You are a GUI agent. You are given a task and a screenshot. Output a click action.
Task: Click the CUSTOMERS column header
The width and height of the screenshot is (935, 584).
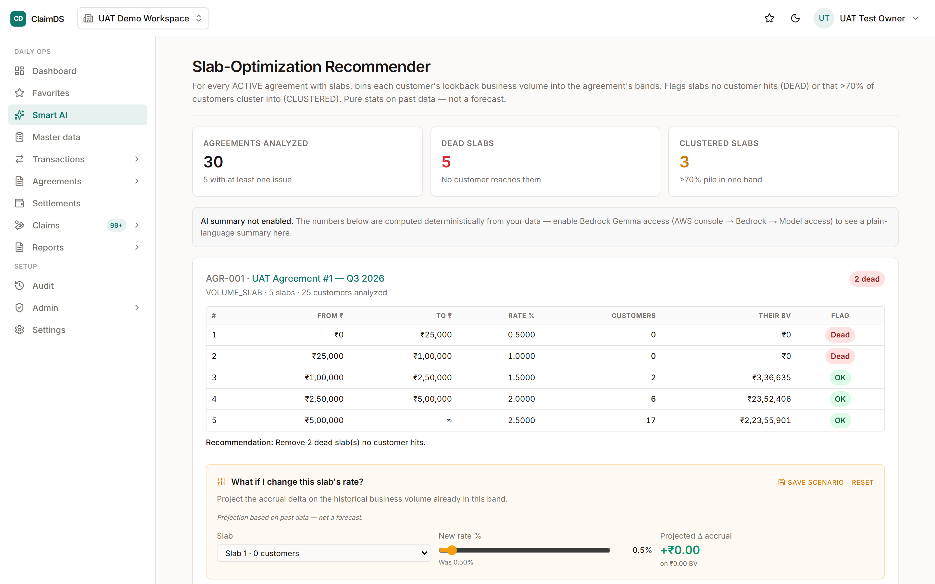pyautogui.click(x=633, y=316)
